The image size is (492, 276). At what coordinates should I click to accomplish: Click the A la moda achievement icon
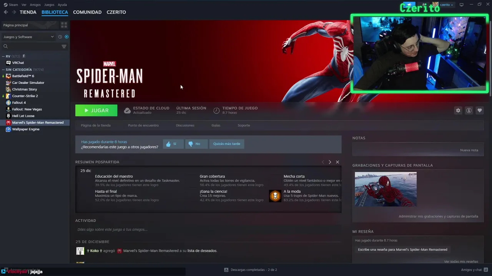click(275, 196)
